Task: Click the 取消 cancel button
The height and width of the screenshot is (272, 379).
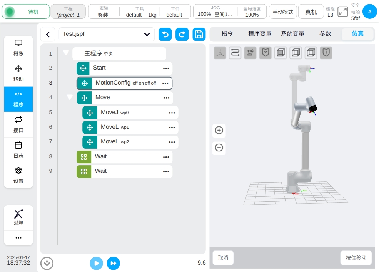Action: (223, 258)
